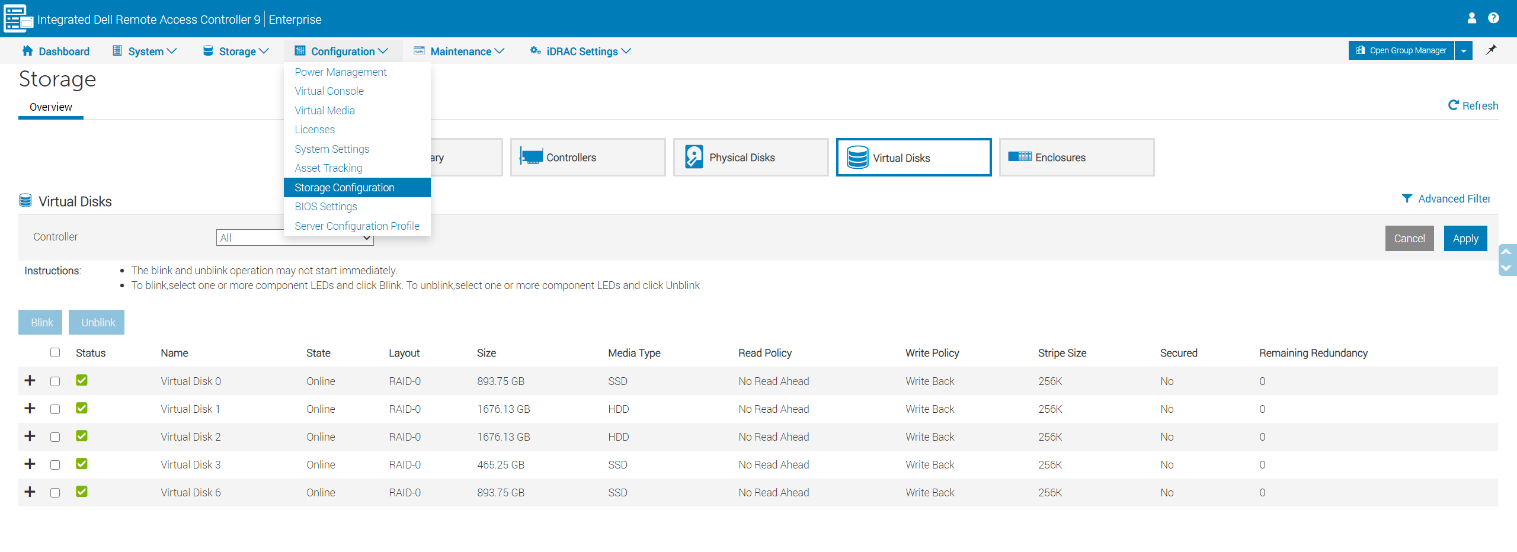Click the Cancel button
The image size is (1517, 552).
pos(1409,238)
